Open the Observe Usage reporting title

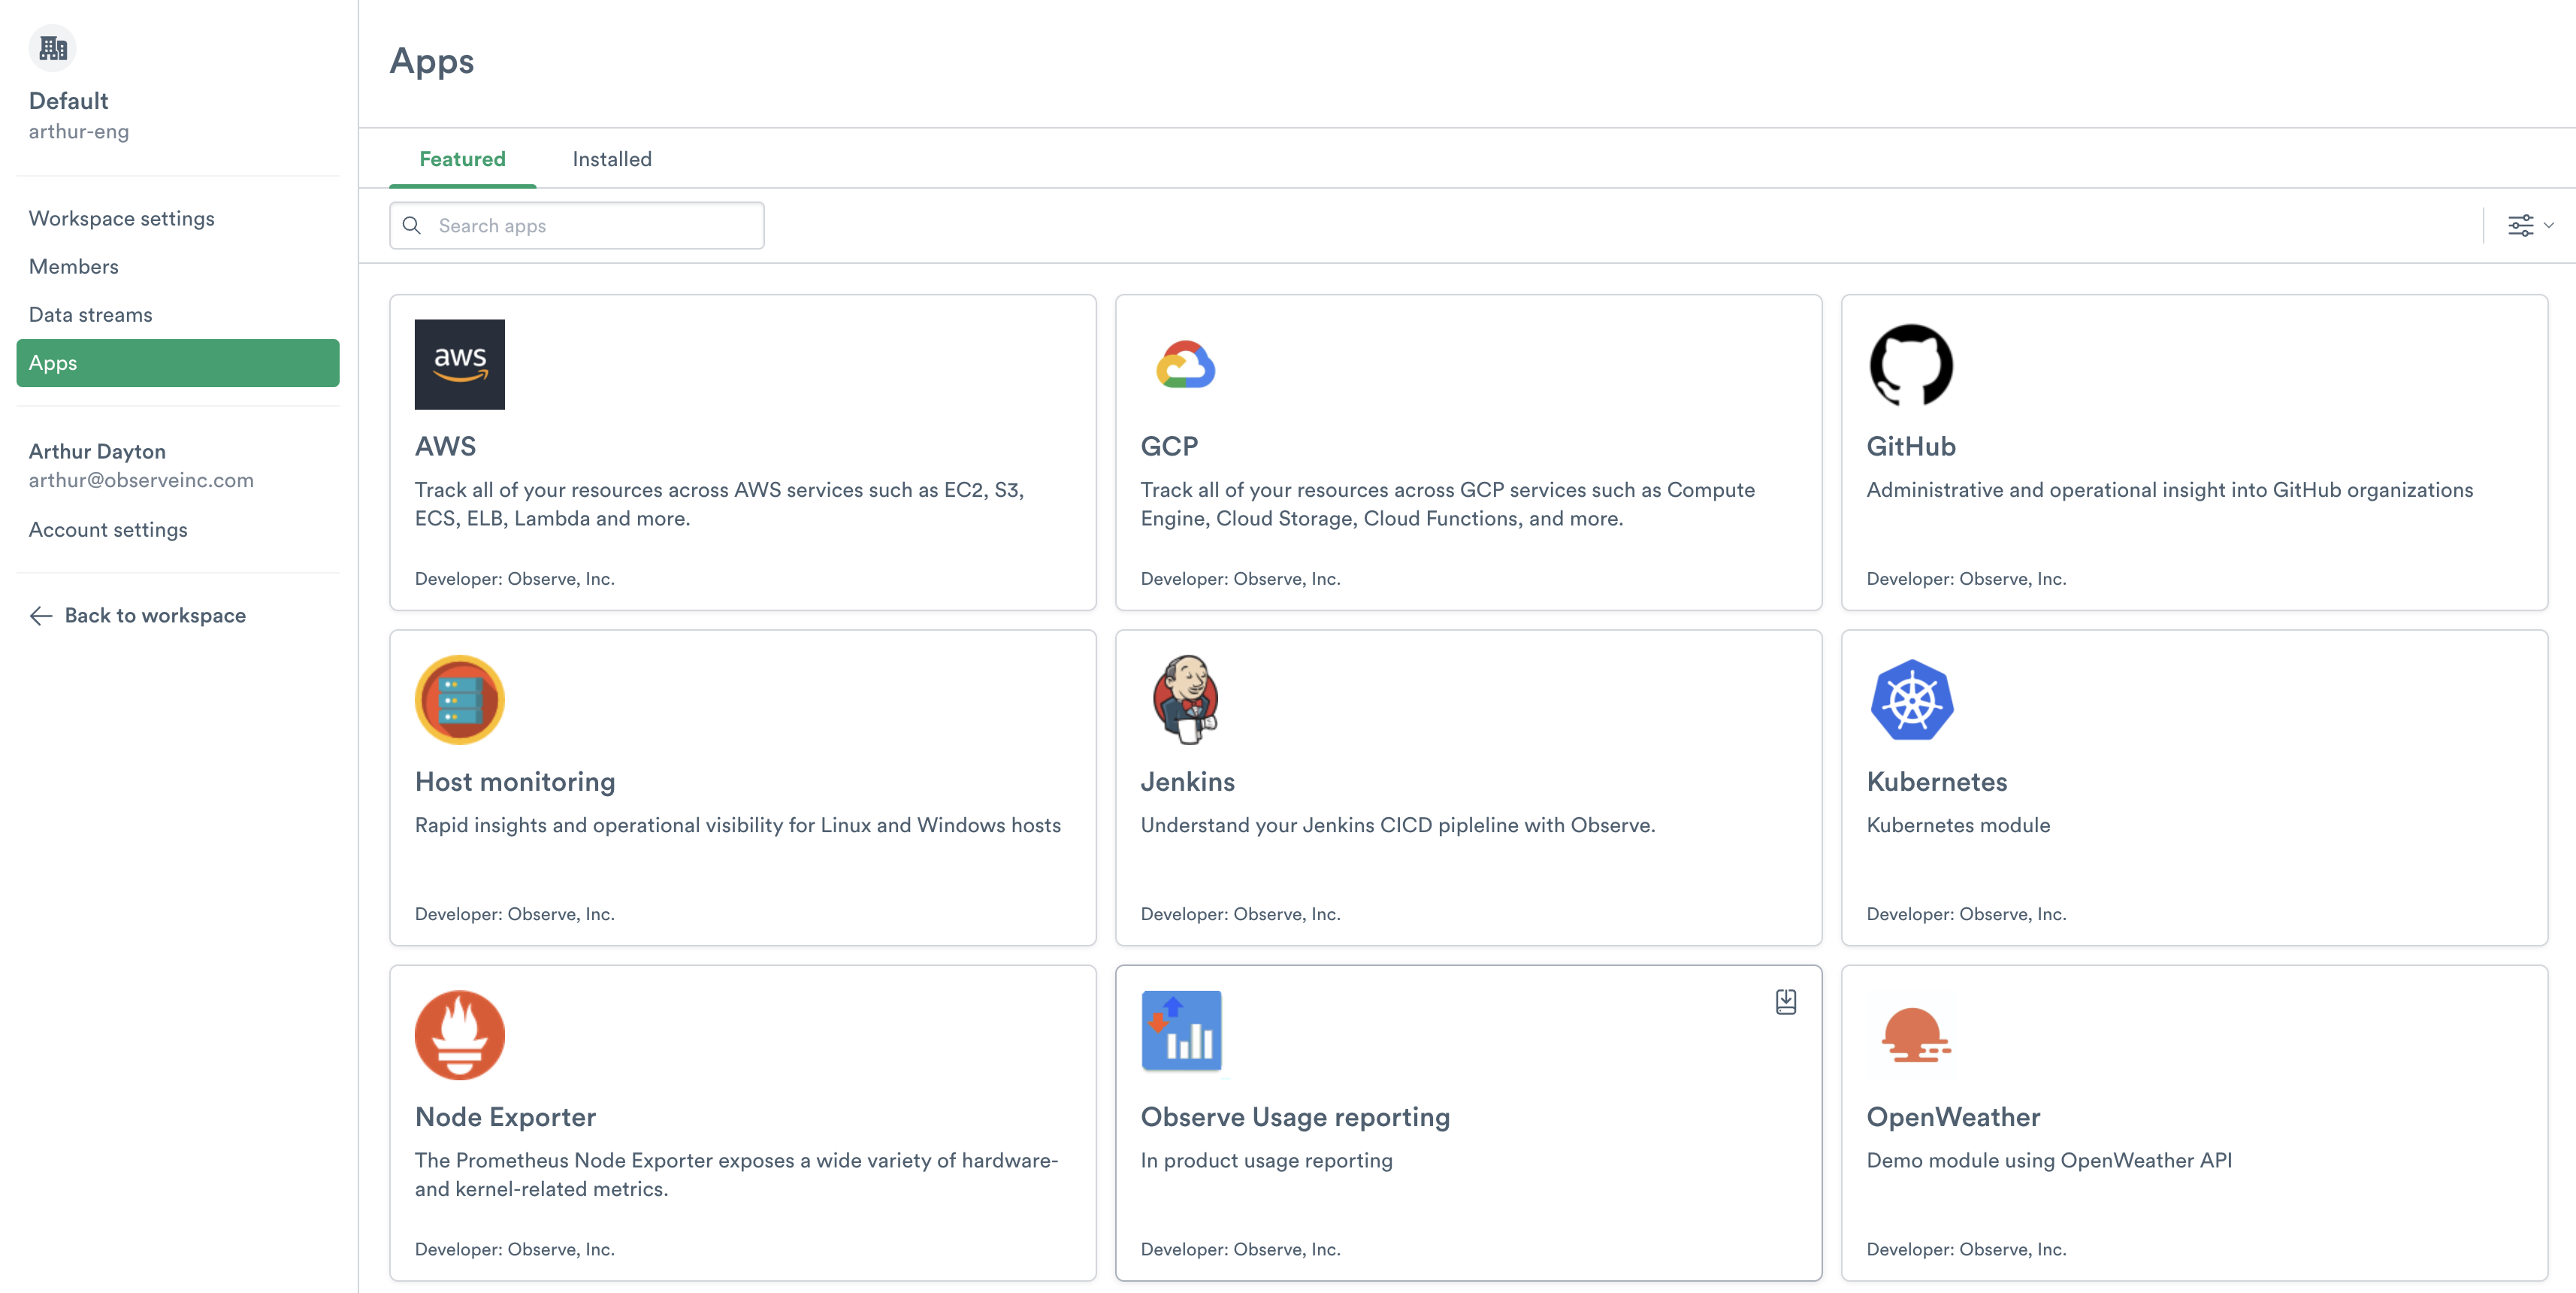click(x=1295, y=1117)
